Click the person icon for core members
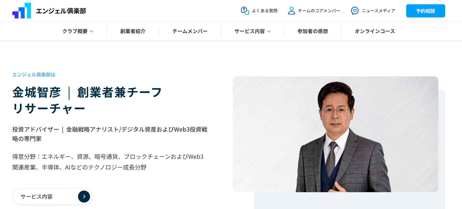 click(292, 11)
